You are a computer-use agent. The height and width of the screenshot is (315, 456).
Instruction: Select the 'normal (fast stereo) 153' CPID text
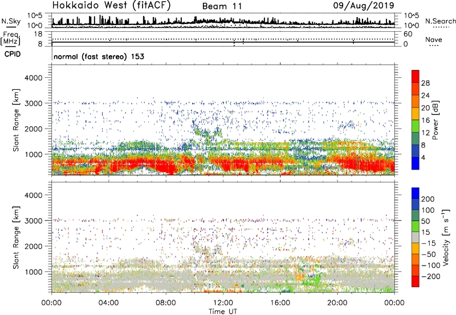point(99,56)
